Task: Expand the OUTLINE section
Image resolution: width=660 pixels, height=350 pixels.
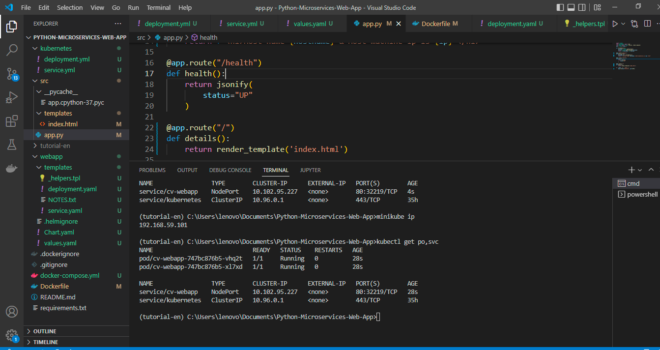Action: point(76,331)
